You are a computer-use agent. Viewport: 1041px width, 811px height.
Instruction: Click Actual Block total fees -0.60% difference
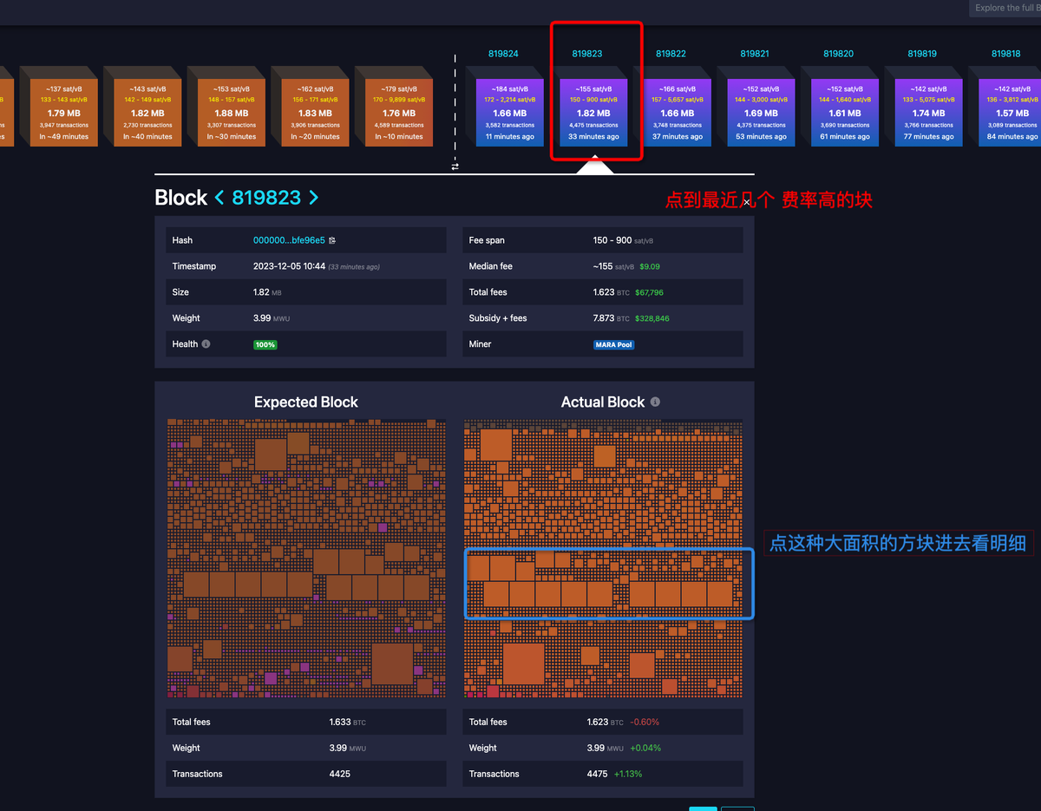coord(645,722)
